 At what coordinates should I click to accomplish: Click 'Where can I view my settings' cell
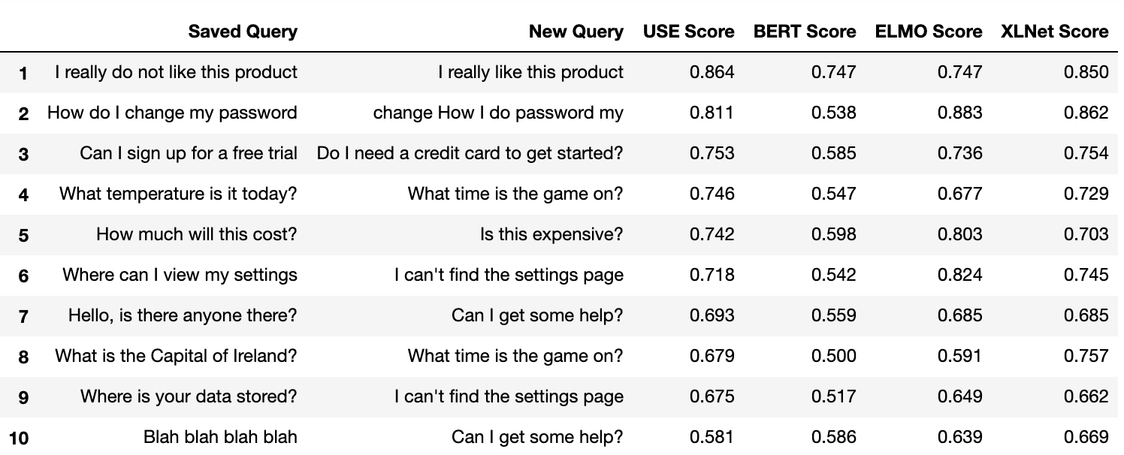coord(180,275)
